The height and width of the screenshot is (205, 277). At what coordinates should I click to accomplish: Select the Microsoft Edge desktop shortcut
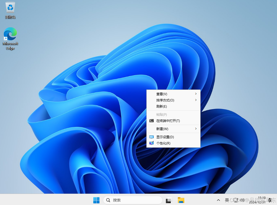[10, 38]
